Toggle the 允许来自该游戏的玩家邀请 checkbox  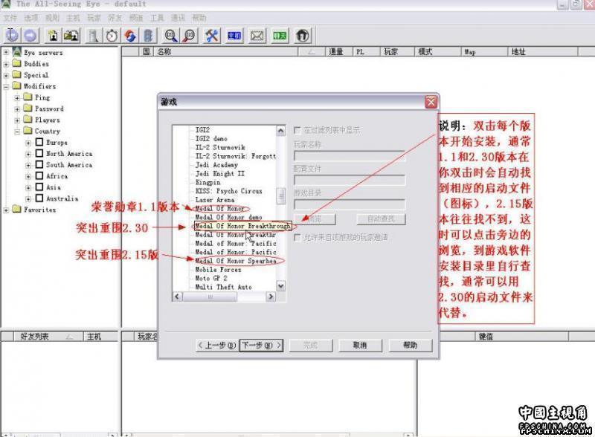[297, 238]
